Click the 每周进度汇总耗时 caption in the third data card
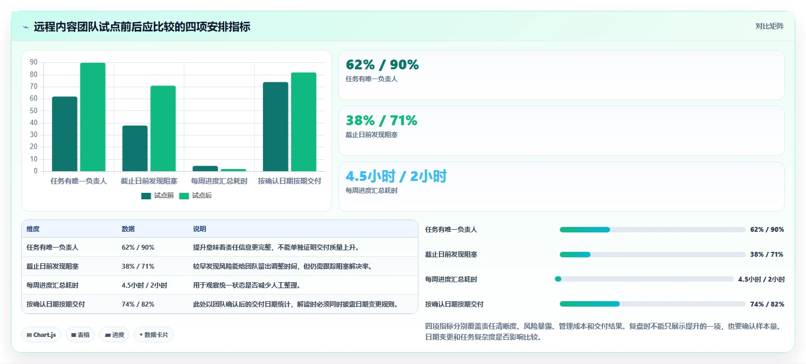 click(x=371, y=191)
